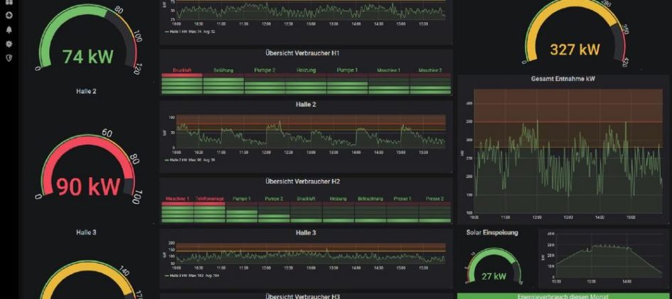Open the Server Admin shield icon
Viewport: 672px width, 299px height.
9,58
